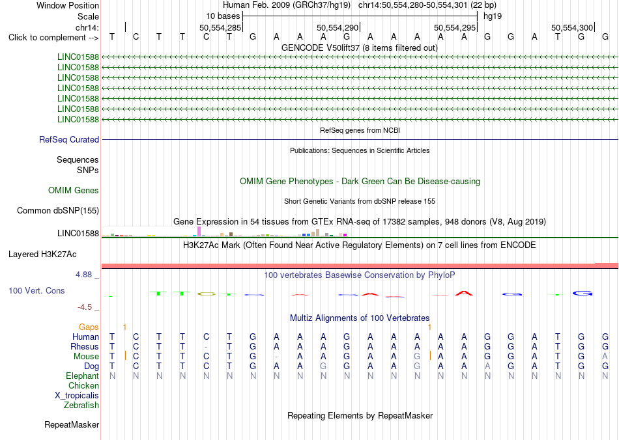Click the GTEx Gene Expression track title
The width and height of the screenshot is (619, 440).
click(360, 221)
